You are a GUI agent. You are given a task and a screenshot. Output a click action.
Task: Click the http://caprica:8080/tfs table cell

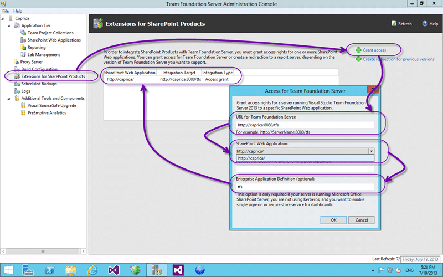coord(181,79)
